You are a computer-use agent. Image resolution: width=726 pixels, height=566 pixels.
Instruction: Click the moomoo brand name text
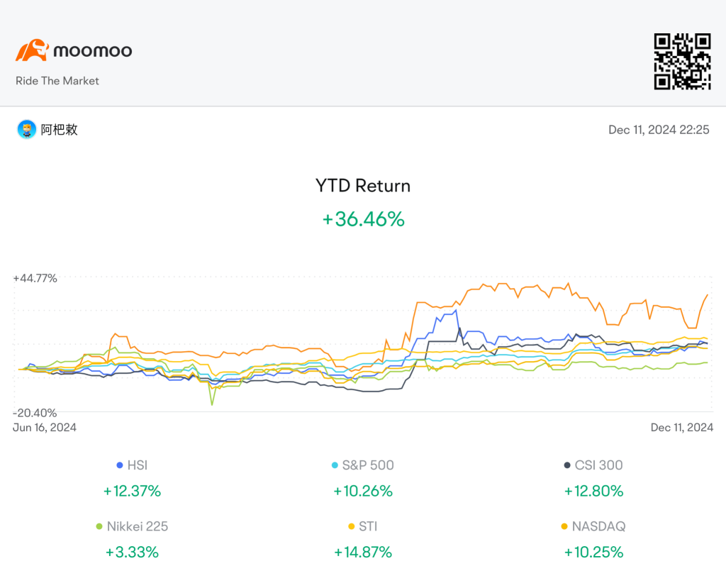93,50
